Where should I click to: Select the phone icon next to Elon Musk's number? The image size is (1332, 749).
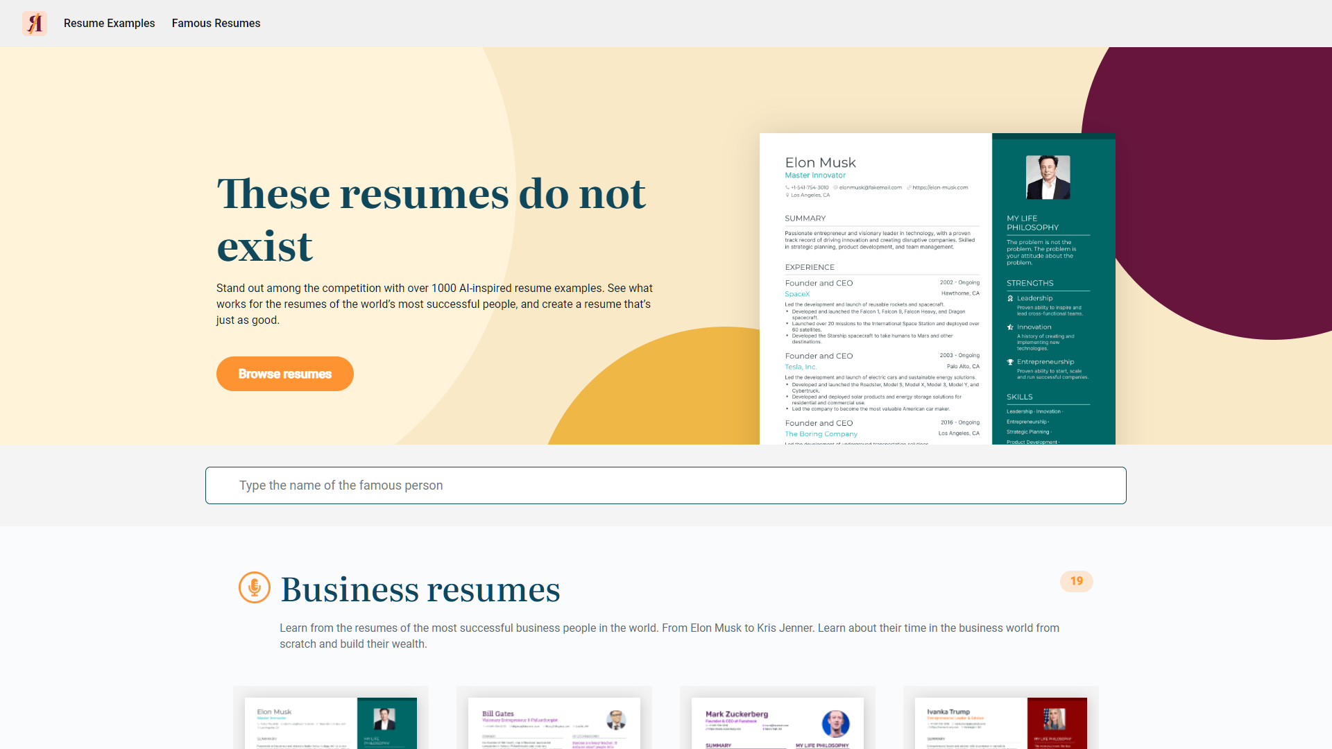[787, 187]
